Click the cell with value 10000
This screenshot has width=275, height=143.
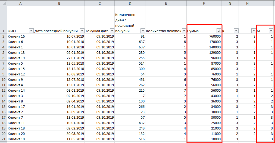pyautogui.click(x=204, y=139)
